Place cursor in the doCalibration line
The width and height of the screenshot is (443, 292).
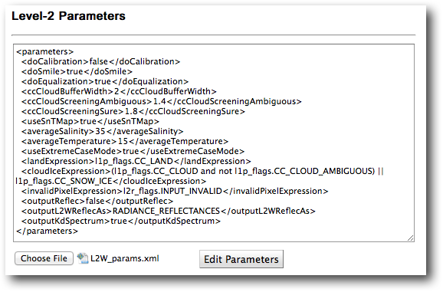(x=100, y=61)
